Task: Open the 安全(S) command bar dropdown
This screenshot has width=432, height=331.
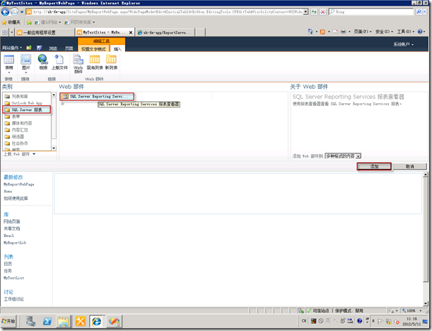Action: tap(384, 32)
